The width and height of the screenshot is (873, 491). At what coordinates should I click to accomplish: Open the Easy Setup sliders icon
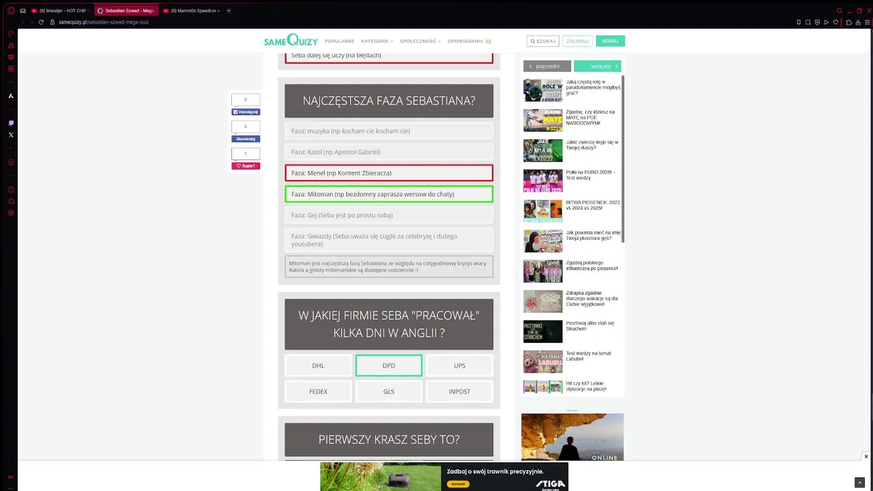coord(867,22)
